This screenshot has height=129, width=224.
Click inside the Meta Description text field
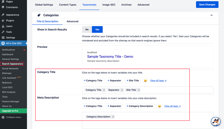point(148,120)
